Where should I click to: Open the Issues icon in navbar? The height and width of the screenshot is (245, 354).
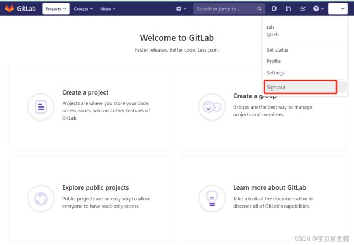click(274, 9)
